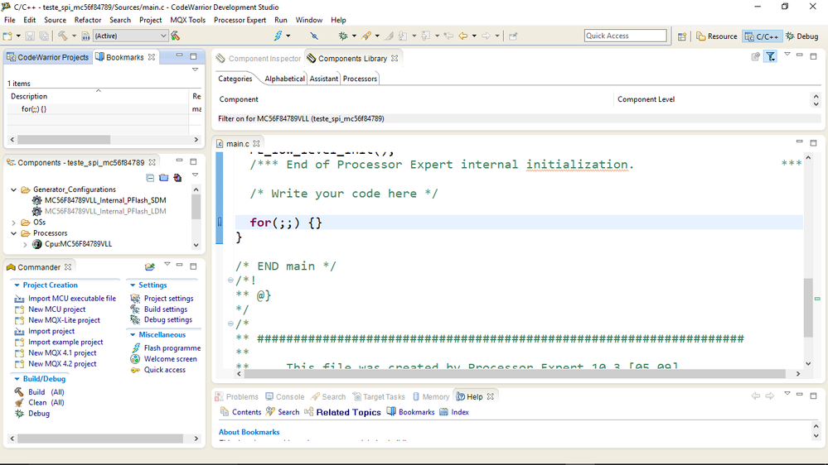
Task: Open the (Active) build configuration dropdown
Action: [163, 36]
